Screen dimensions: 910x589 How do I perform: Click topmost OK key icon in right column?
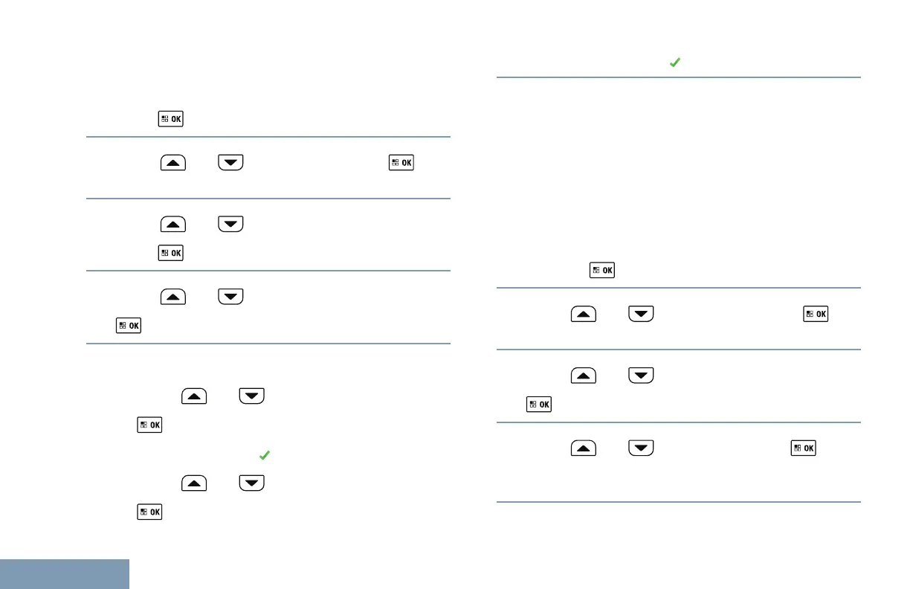(601, 270)
